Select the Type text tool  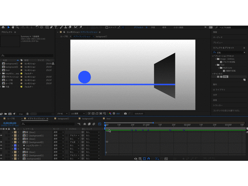click(x=56, y=28)
